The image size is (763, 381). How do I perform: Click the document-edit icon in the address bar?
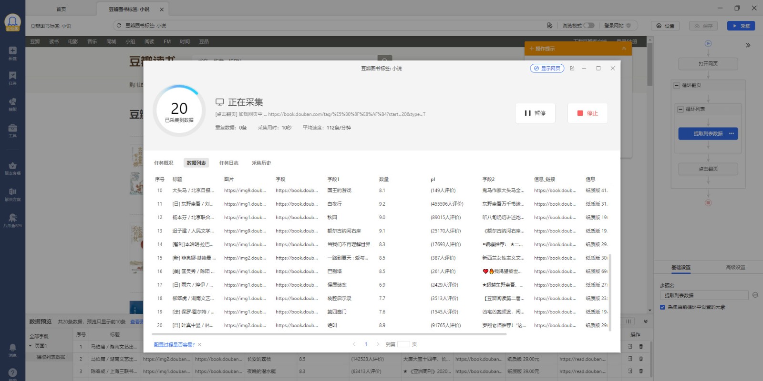pos(550,25)
